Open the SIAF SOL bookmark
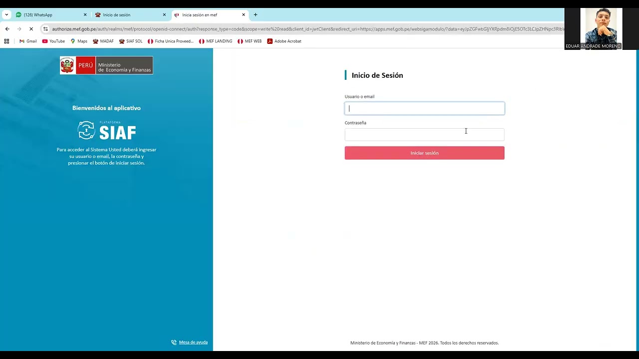The width and height of the screenshot is (639, 359). tap(131, 41)
